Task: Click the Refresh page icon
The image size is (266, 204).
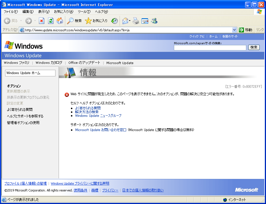Action: [x=51, y=21]
